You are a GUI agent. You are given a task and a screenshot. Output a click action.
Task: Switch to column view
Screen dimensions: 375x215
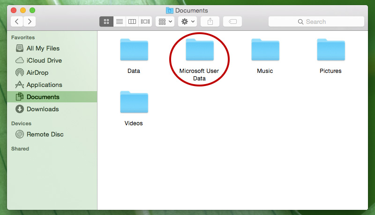pyautogui.click(x=132, y=21)
